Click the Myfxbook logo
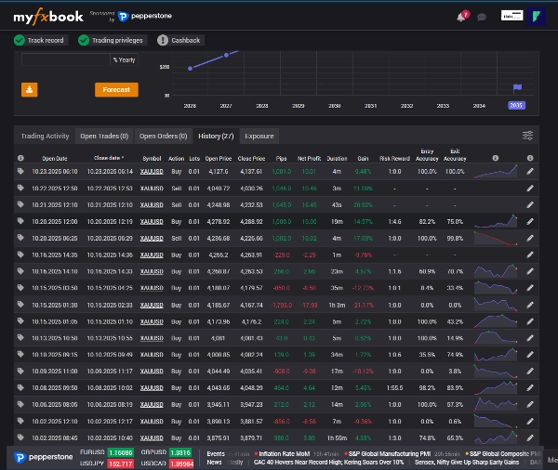The image size is (558, 470). (x=47, y=16)
